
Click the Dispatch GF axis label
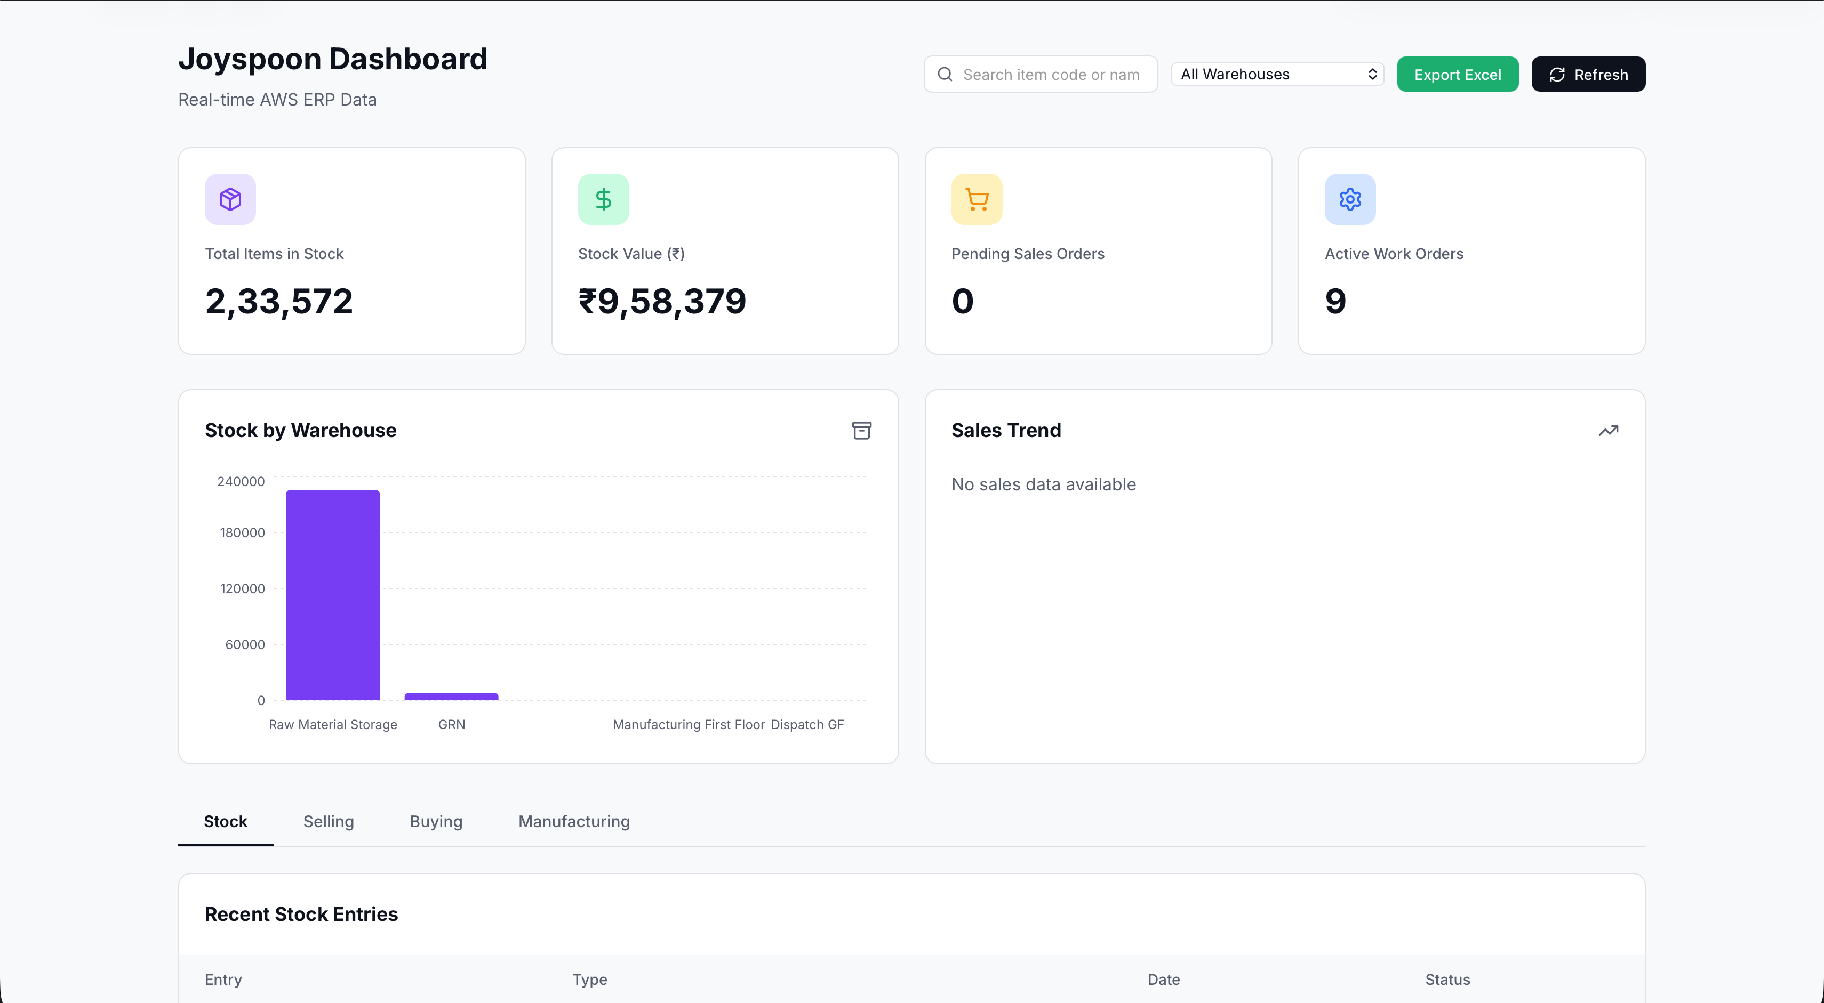pos(807,724)
